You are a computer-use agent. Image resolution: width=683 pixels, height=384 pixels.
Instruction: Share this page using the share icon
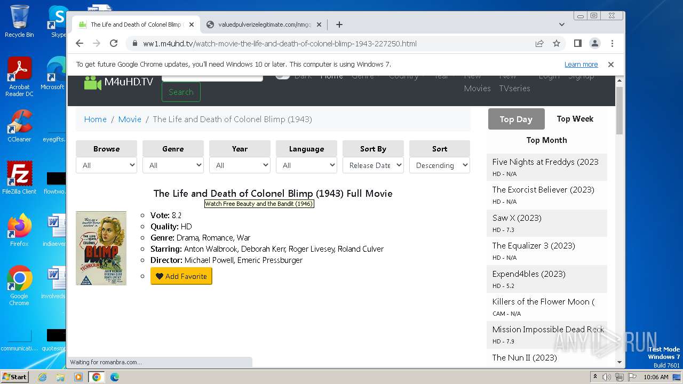[x=539, y=43]
